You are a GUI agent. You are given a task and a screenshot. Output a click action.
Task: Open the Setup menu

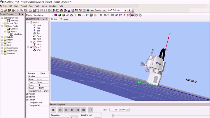tap(44, 6)
